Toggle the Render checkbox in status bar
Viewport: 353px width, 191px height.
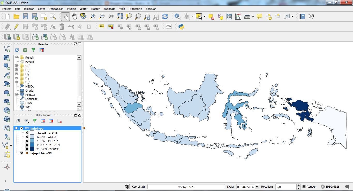click(x=304, y=187)
